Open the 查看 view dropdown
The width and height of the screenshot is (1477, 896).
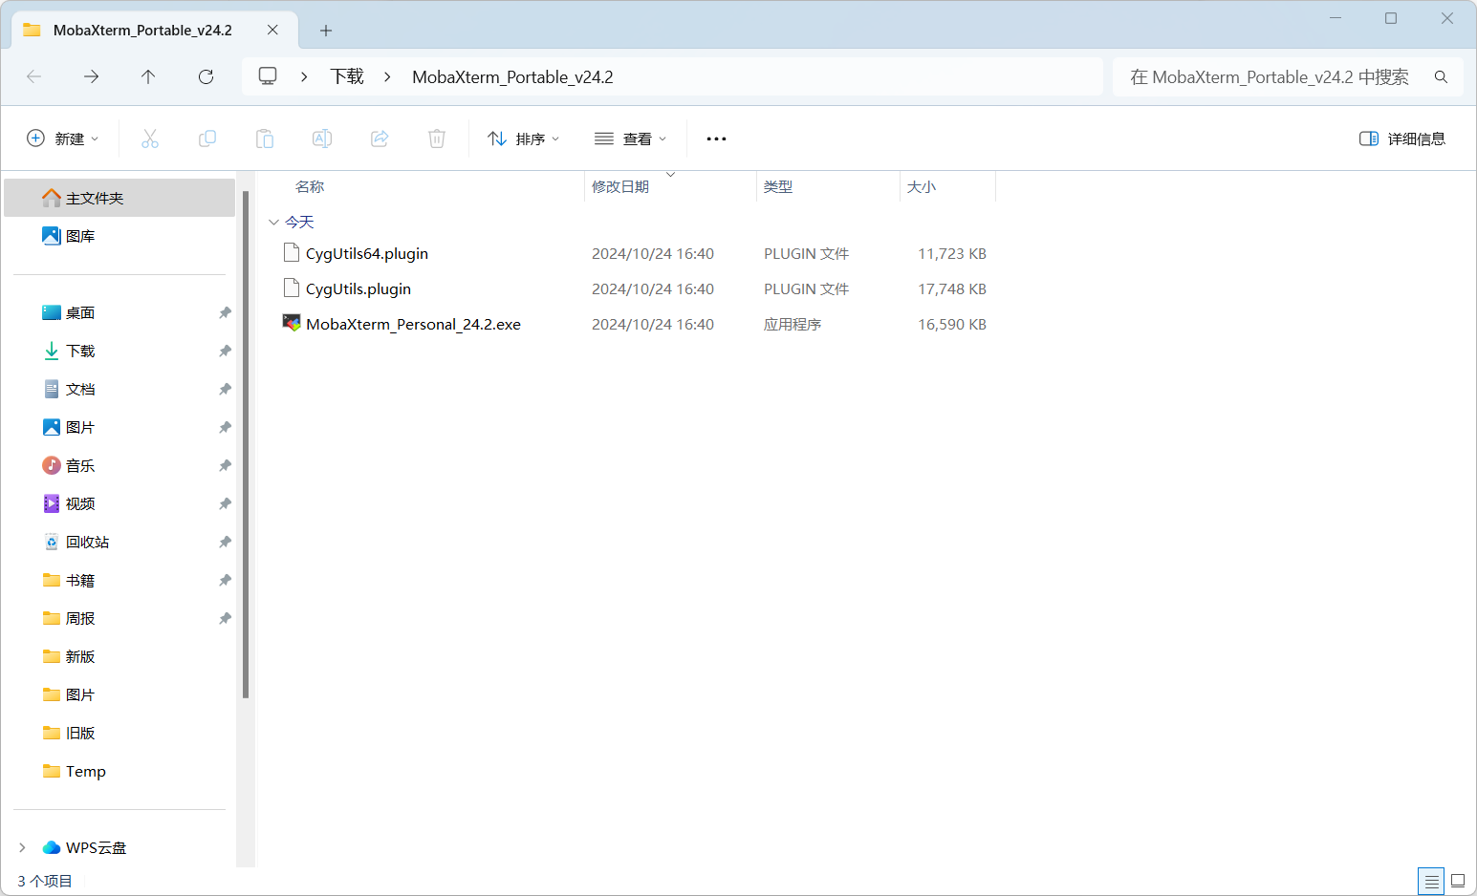[630, 139]
